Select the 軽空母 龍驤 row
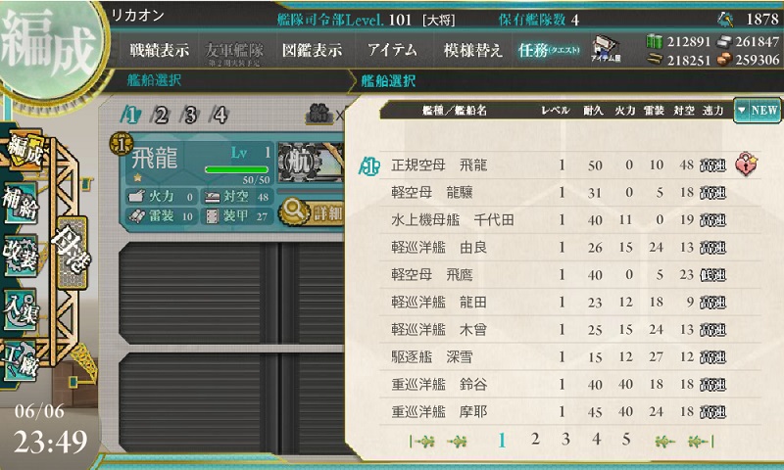784x470 pixels. 570,192
